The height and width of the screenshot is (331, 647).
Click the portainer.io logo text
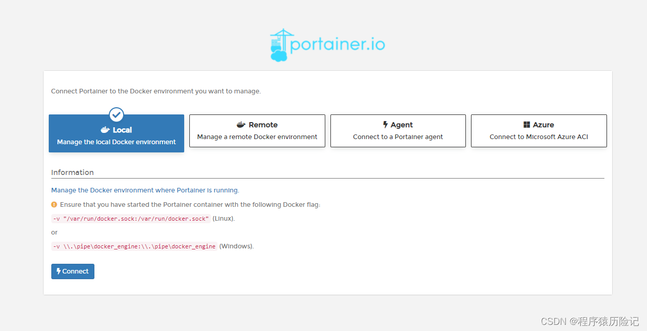click(x=338, y=44)
